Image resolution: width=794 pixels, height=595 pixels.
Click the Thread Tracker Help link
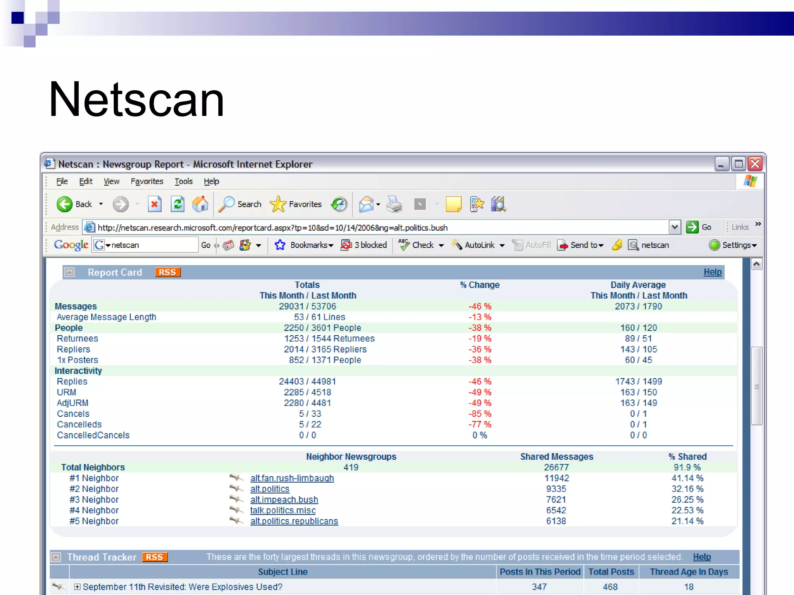coord(702,557)
